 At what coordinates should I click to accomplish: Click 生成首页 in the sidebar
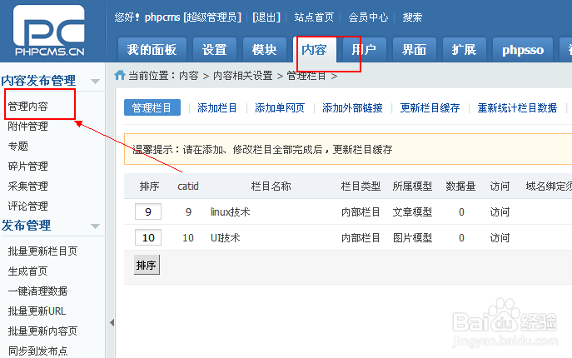click(28, 271)
